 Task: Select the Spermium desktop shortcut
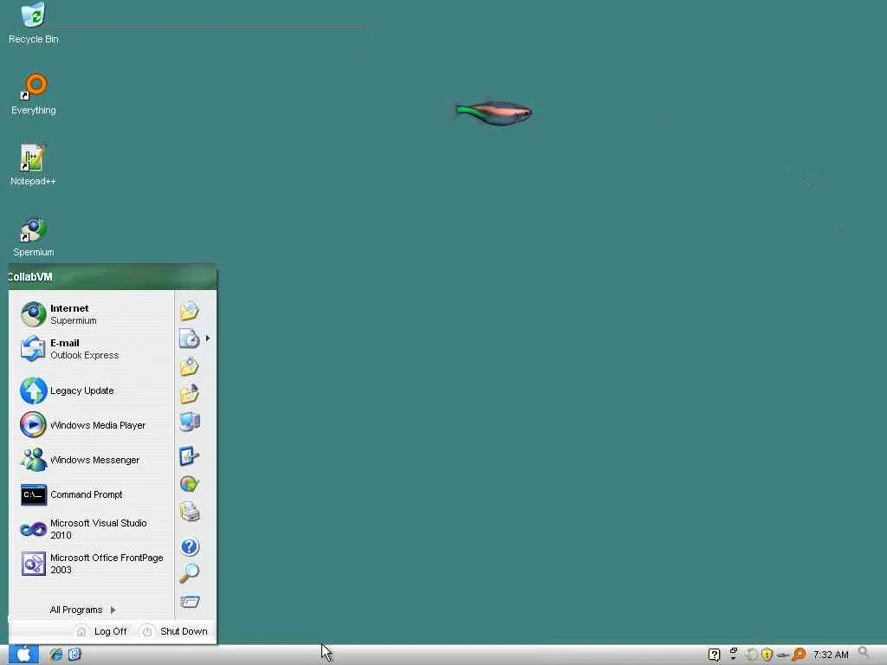click(34, 237)
